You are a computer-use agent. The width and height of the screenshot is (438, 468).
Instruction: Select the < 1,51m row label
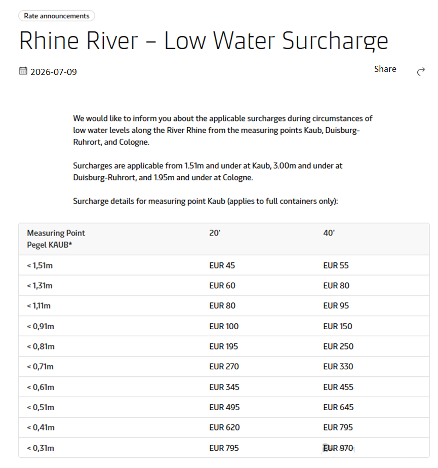coord(39,265)
